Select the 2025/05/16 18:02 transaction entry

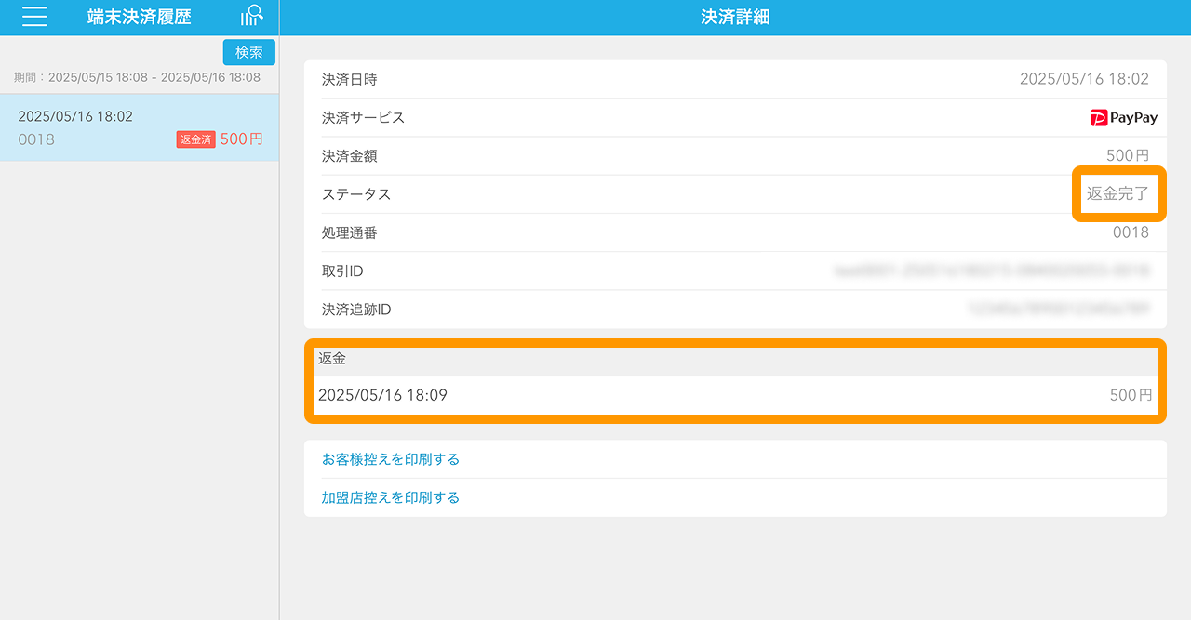click(140, 127)
